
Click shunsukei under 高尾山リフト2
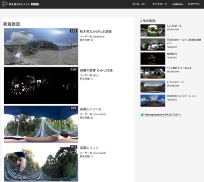99,114
